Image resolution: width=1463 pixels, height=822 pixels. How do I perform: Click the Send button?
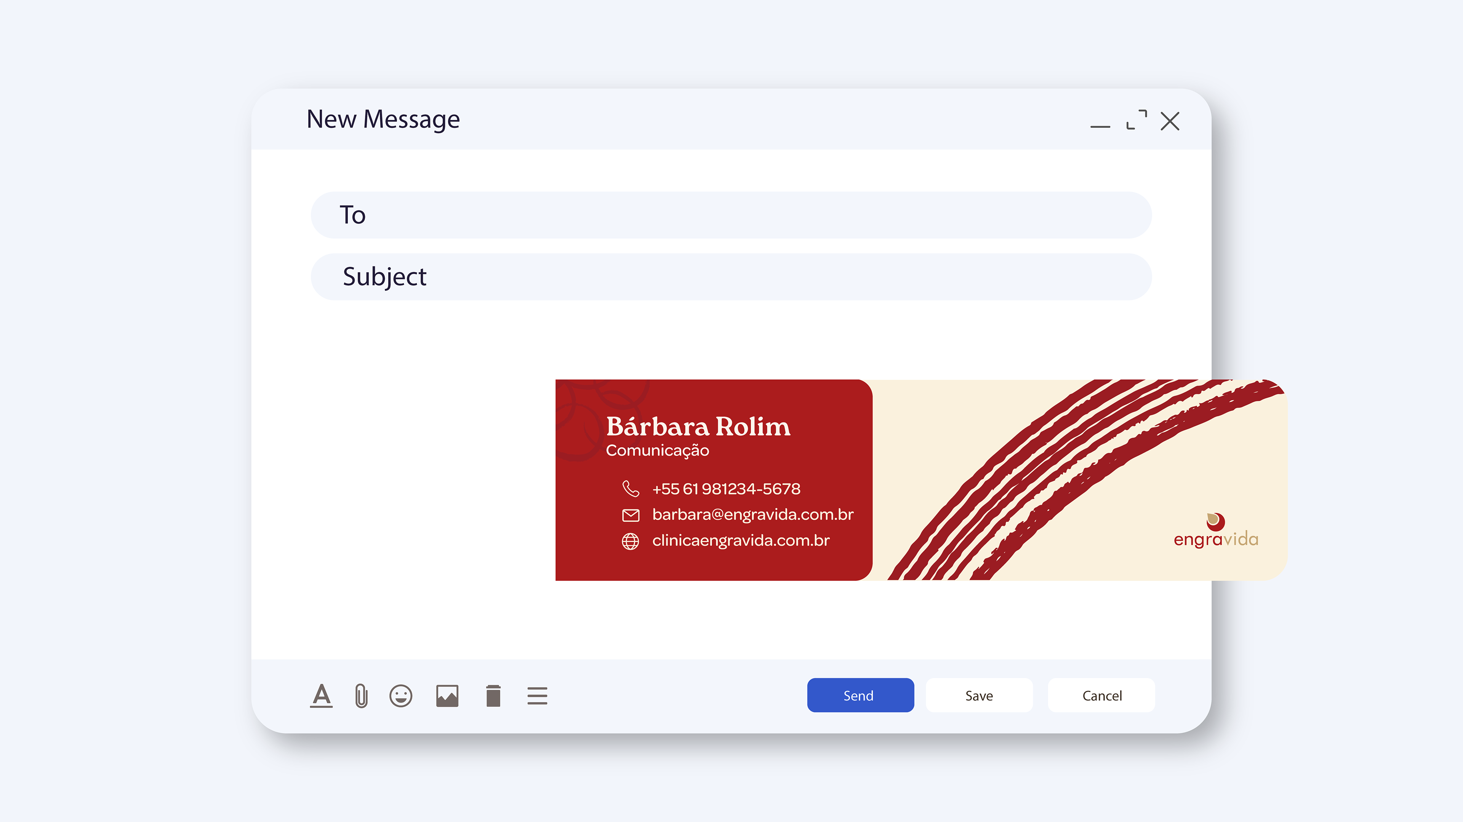860,696
